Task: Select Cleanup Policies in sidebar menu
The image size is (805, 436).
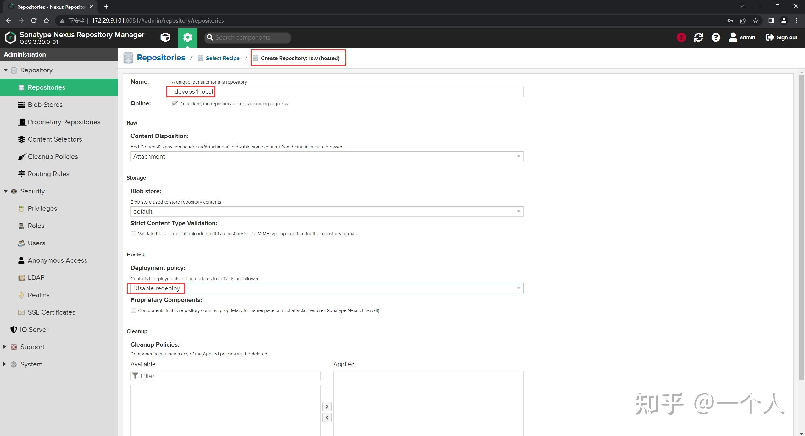Action: click(x=53, y=156)
